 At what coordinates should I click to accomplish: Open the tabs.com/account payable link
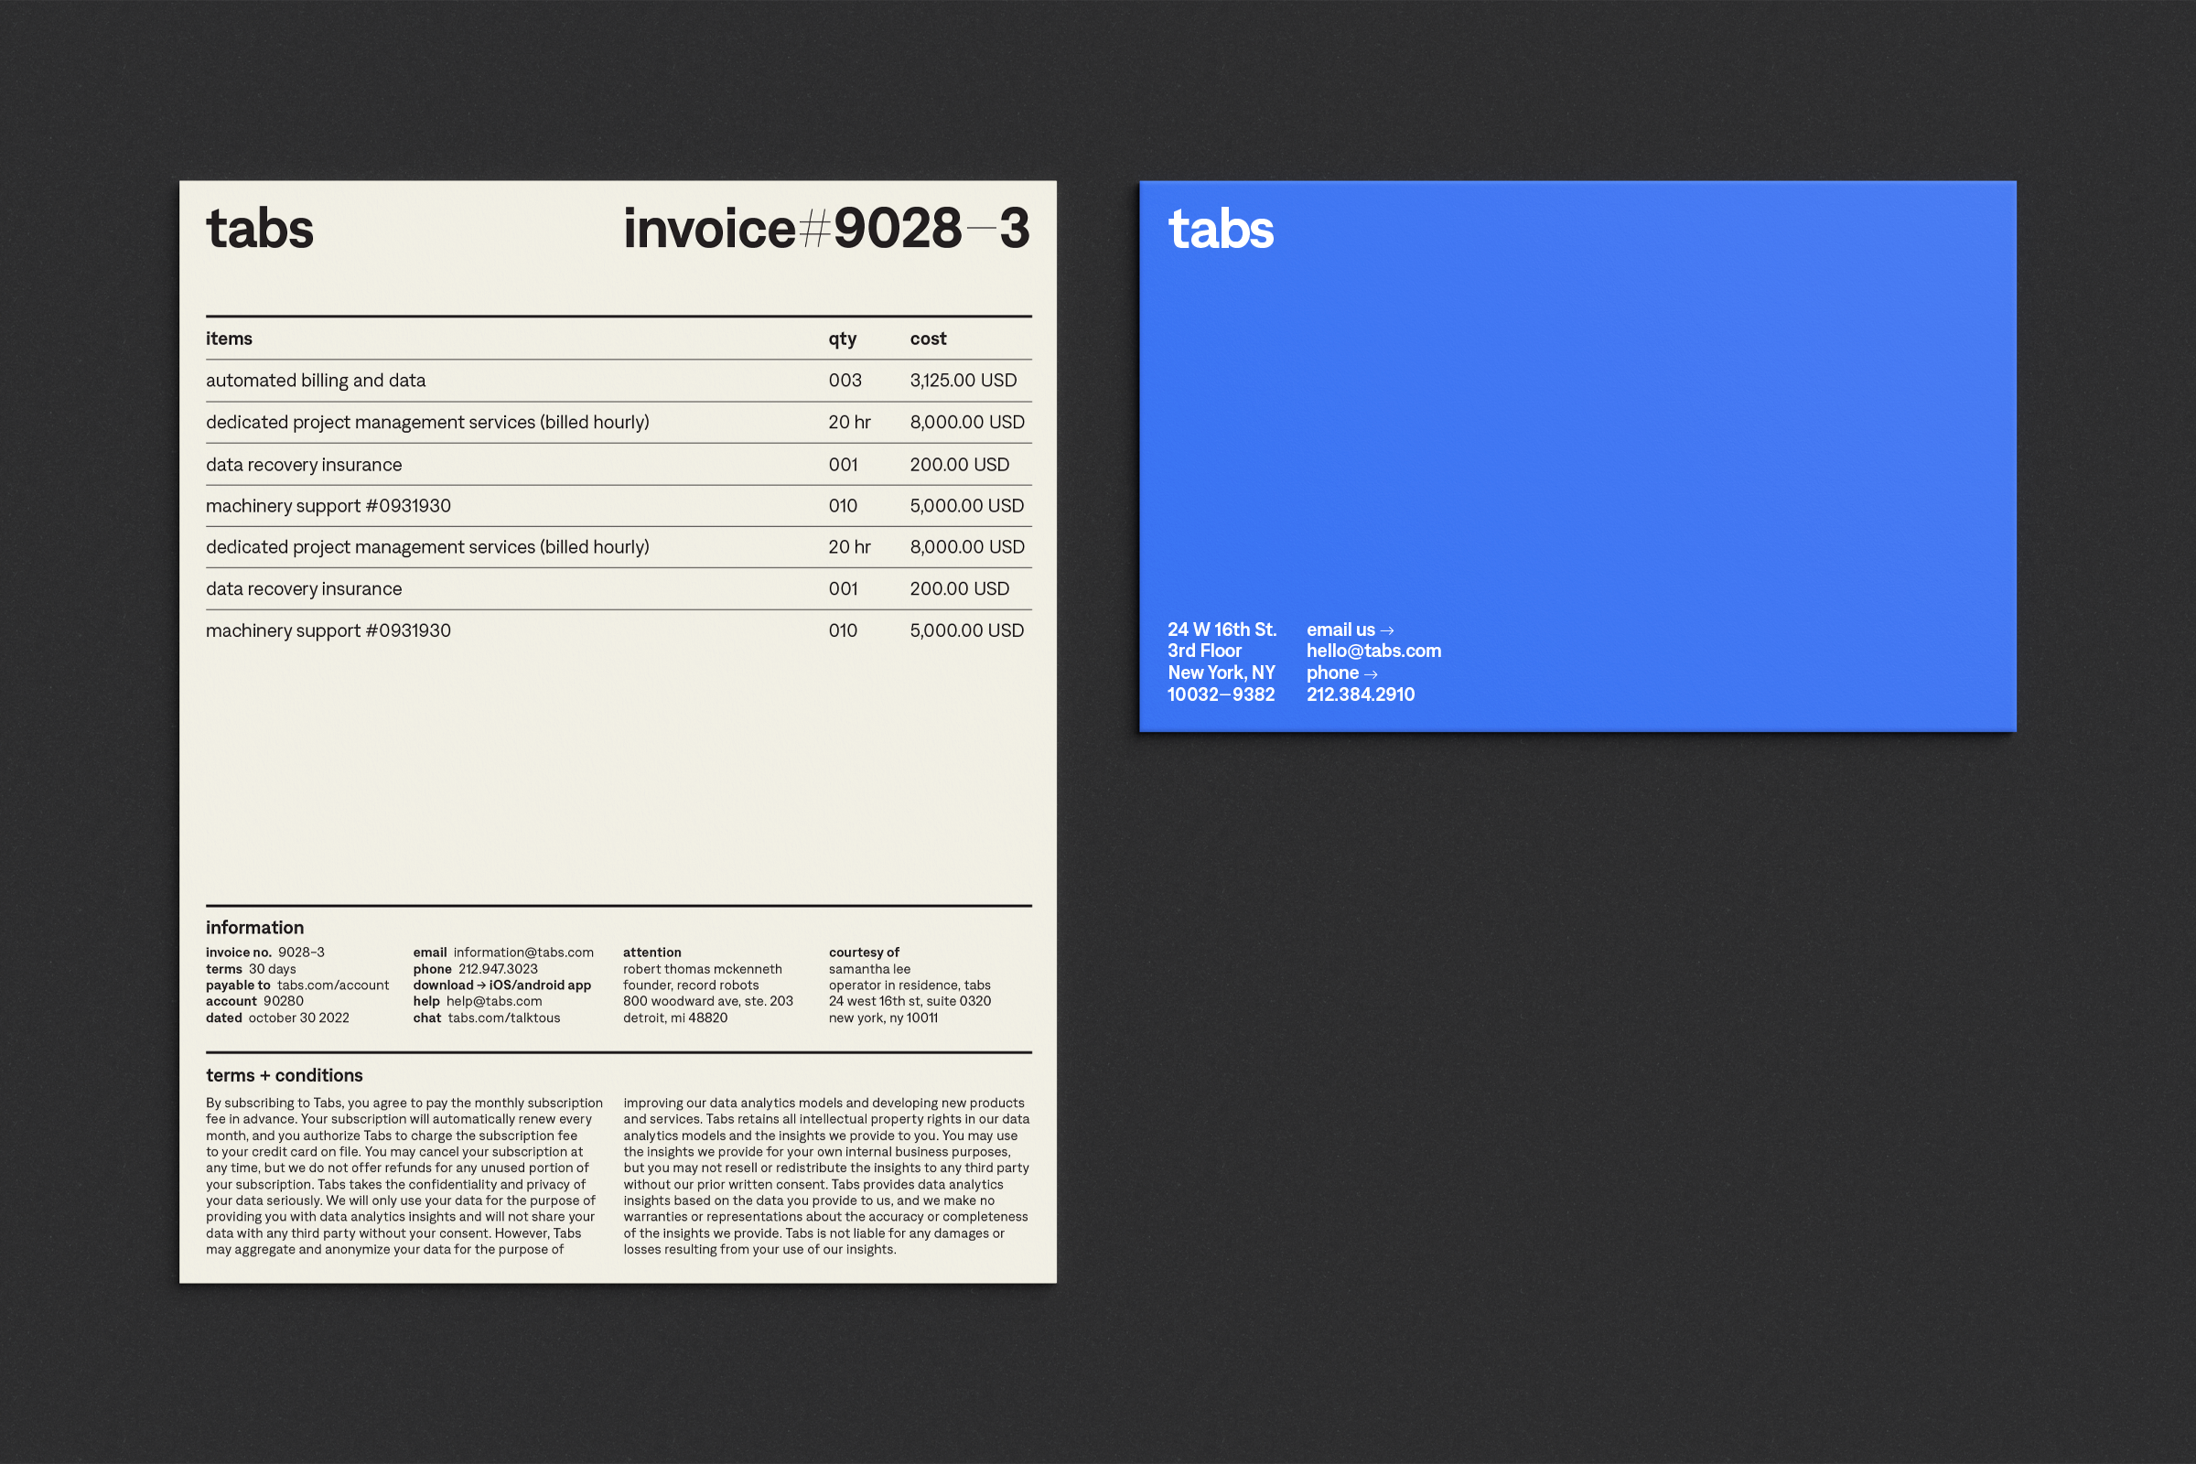(332, 985)
